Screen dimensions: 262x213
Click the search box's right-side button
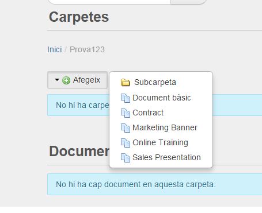(x=188, y=2)
